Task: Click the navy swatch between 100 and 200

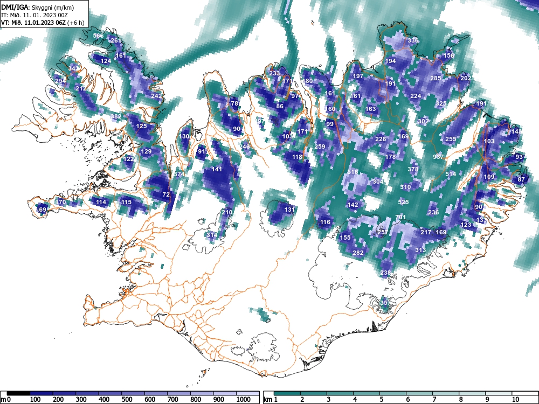Action: click(x=42, y=393)
